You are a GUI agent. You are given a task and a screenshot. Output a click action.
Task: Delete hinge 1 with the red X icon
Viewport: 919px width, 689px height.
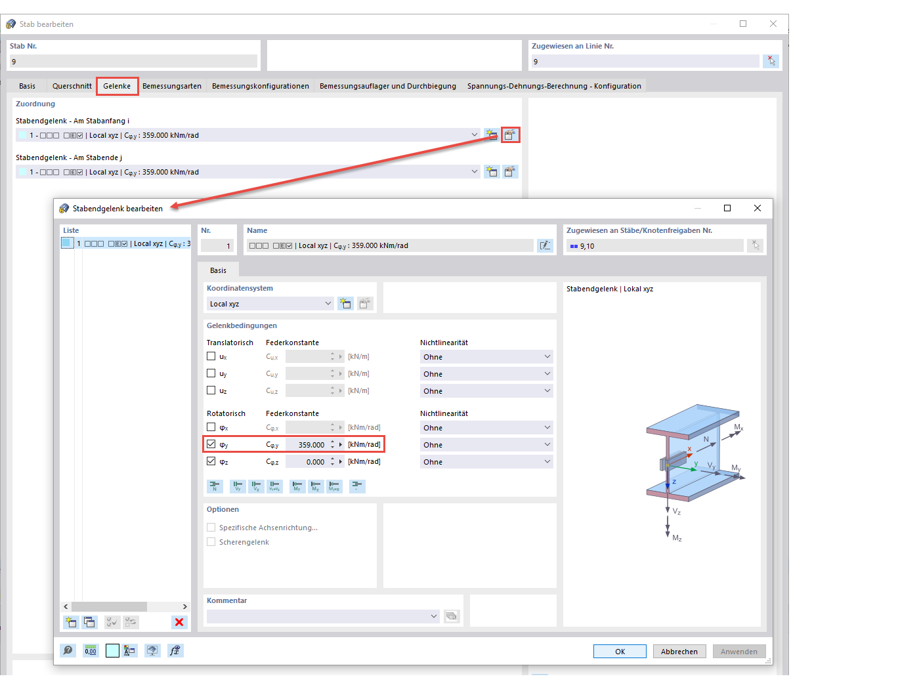point(179,622)
